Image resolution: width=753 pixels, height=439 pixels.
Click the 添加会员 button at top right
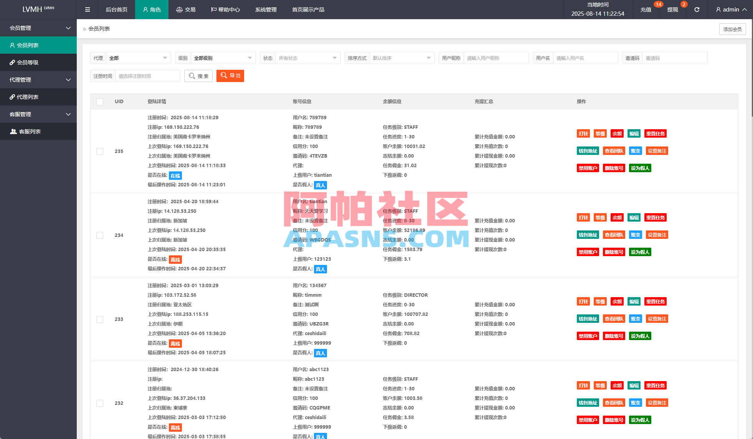(x=732, y=29)
